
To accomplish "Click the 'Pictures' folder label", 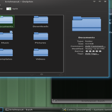I will tap(40, 43).
